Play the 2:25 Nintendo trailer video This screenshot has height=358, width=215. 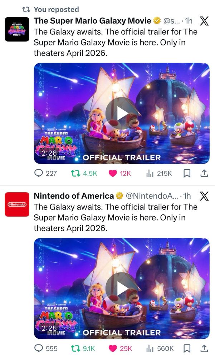tap(121, 288)
